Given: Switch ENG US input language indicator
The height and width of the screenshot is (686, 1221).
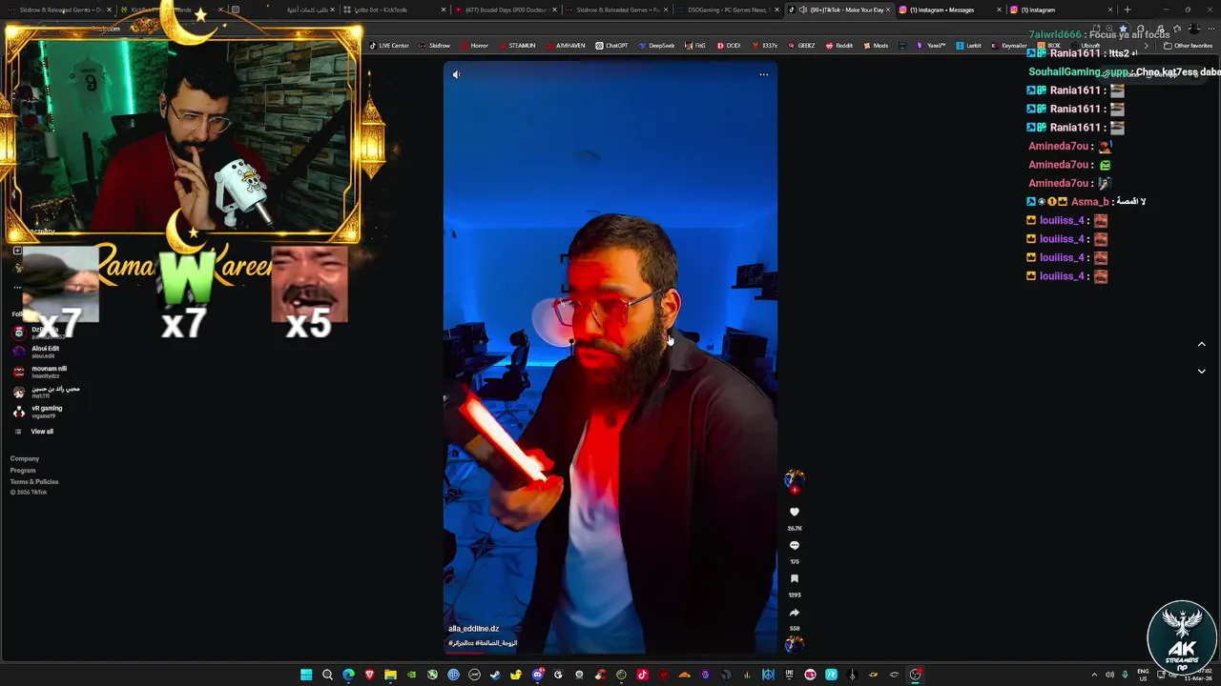Looking at the screenshot, I should [x=1143, y=675].
